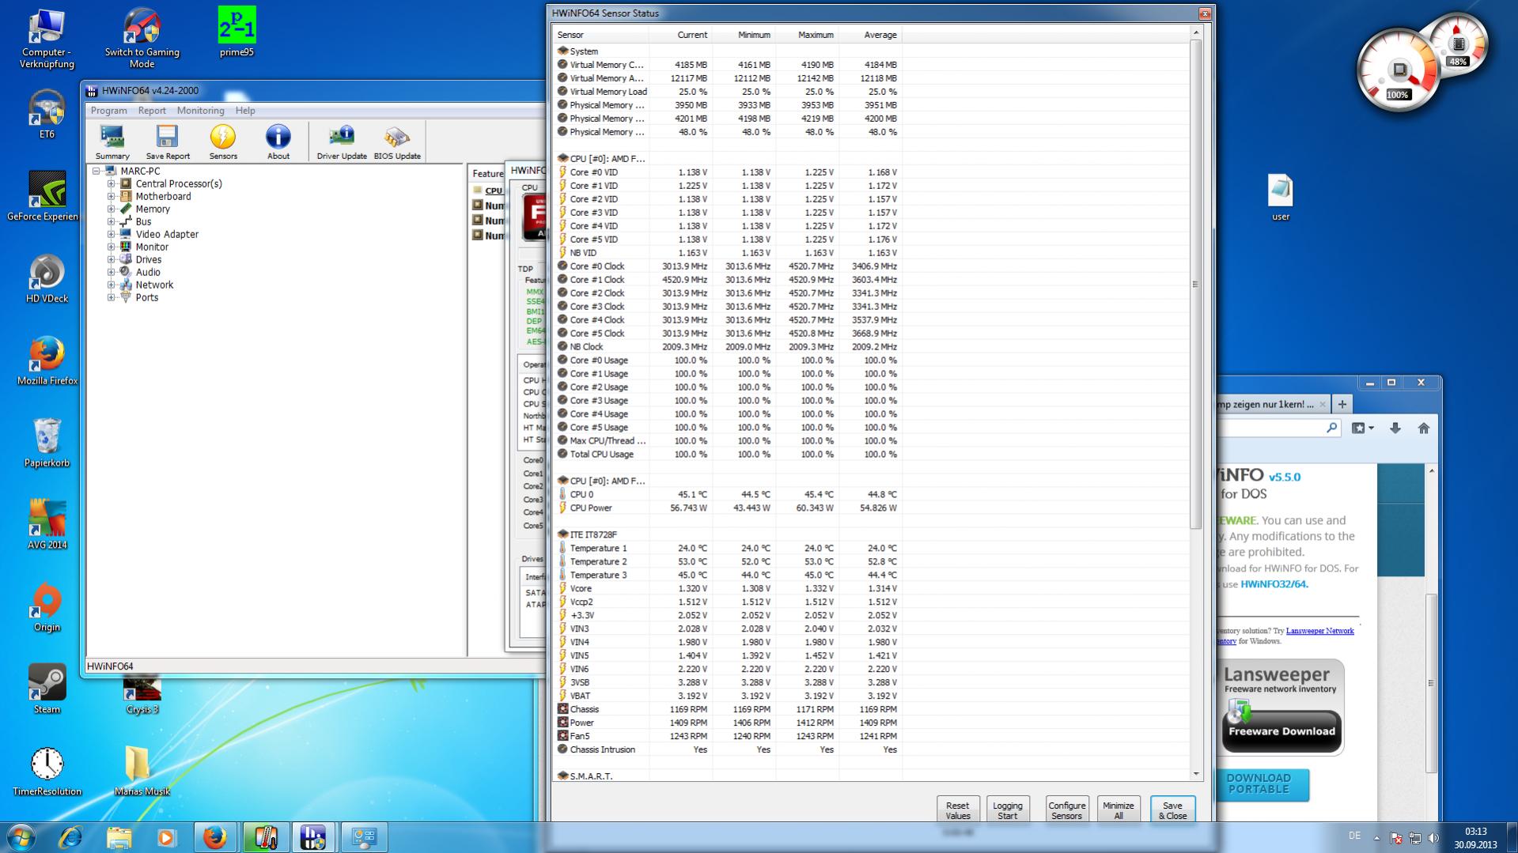The height and width of the screenshot is (853, 1518).
Task: Select Mozilla Firefox desktop icon
Action: coord(47,360)
